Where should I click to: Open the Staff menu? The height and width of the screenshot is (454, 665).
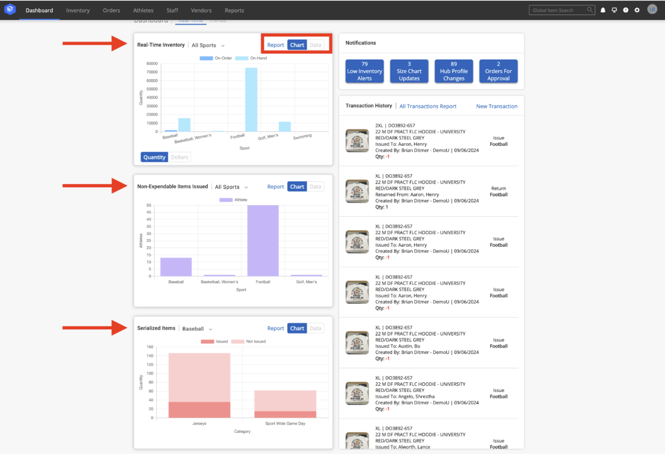point(172,10)
